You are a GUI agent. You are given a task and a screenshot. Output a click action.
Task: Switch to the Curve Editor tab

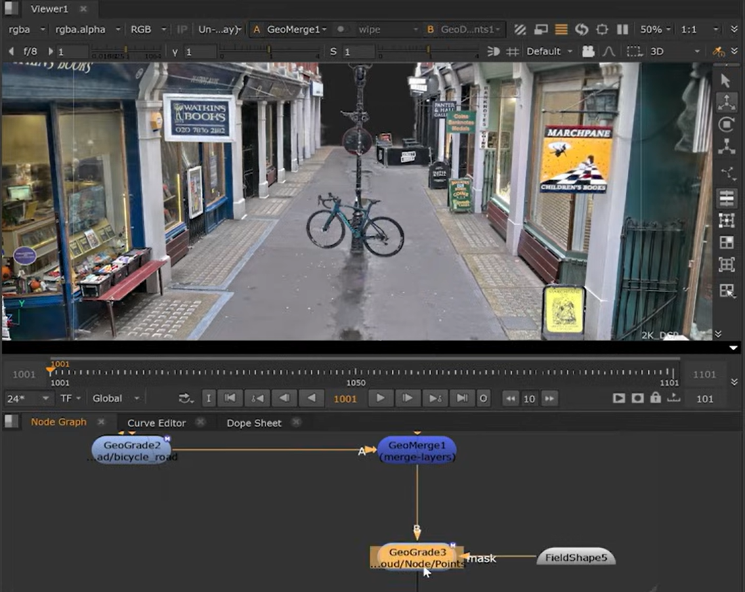coord(156,423)
